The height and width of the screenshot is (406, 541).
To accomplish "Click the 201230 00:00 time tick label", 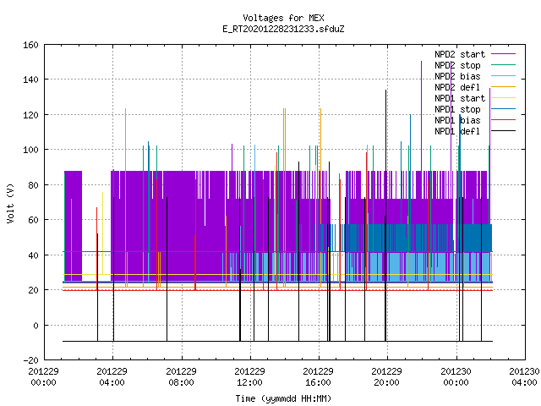I will click(456, 377).
